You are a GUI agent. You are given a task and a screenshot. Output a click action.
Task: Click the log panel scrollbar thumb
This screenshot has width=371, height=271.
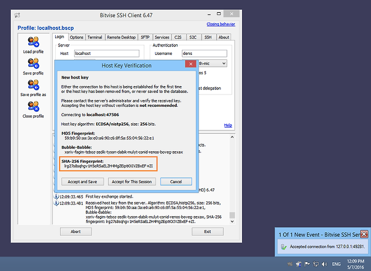click(x=232, y=215)
